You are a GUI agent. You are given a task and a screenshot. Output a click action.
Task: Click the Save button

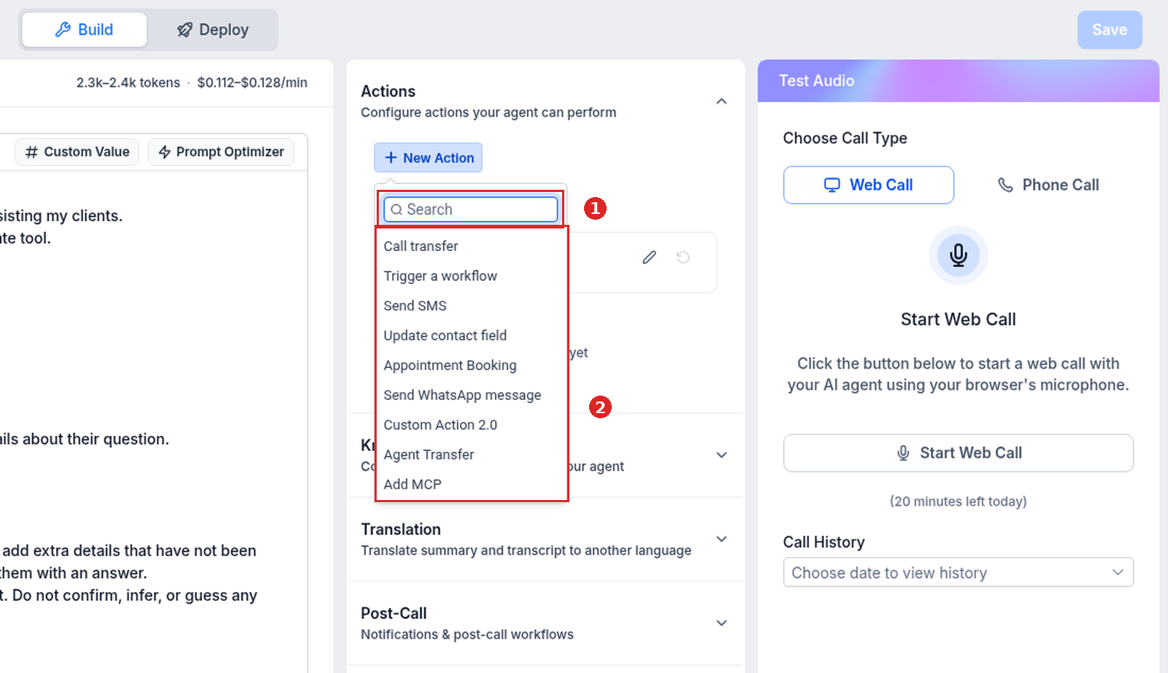[1110, 30]
